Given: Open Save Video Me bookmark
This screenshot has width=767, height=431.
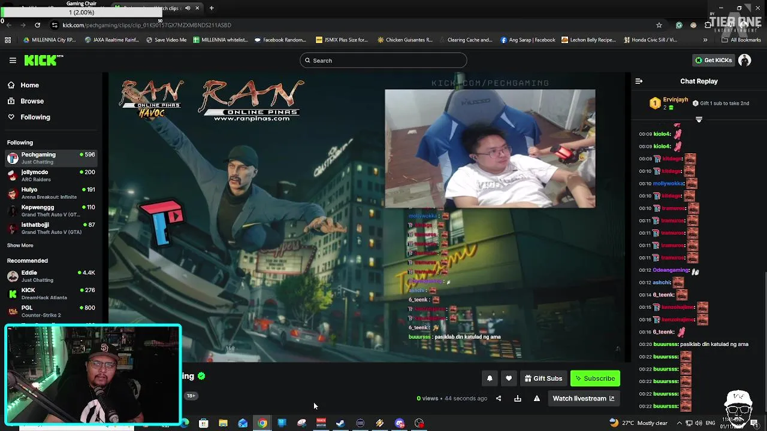Looking at the screenshot, I should [x=167, y=40].
